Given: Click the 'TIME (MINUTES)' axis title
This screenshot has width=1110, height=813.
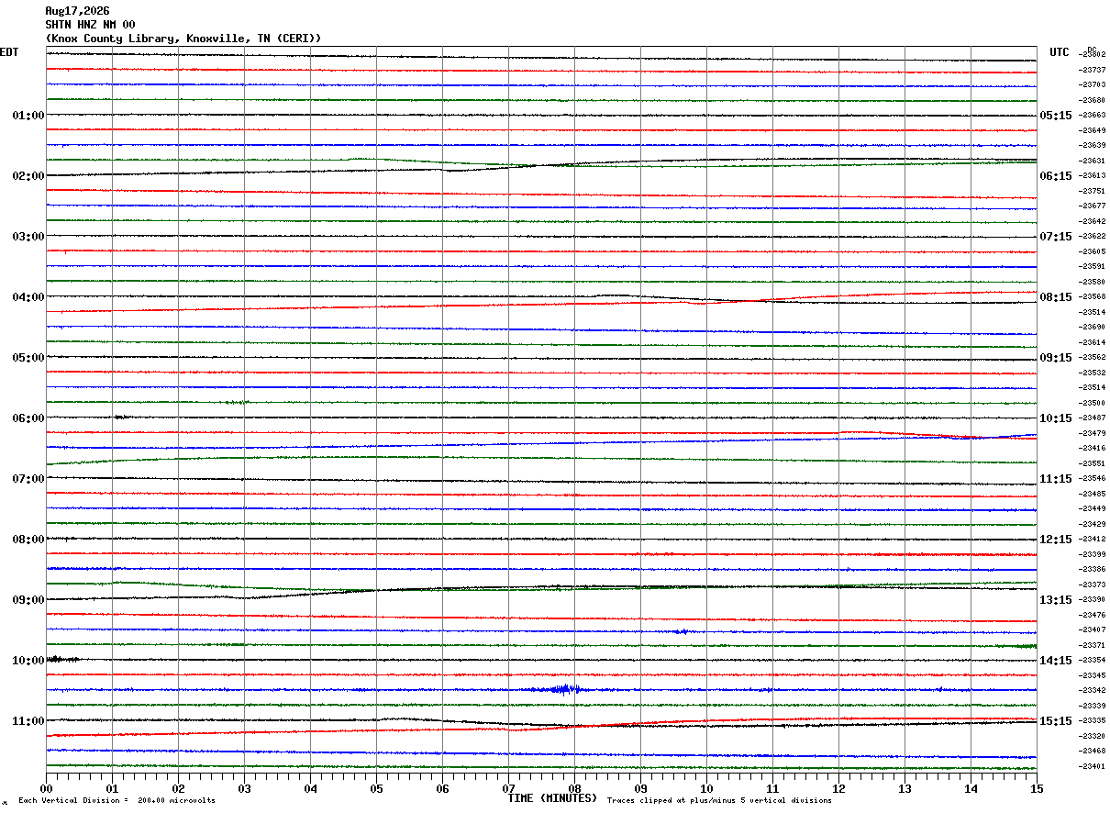Looking at the screenshot, I should [552, 798].
